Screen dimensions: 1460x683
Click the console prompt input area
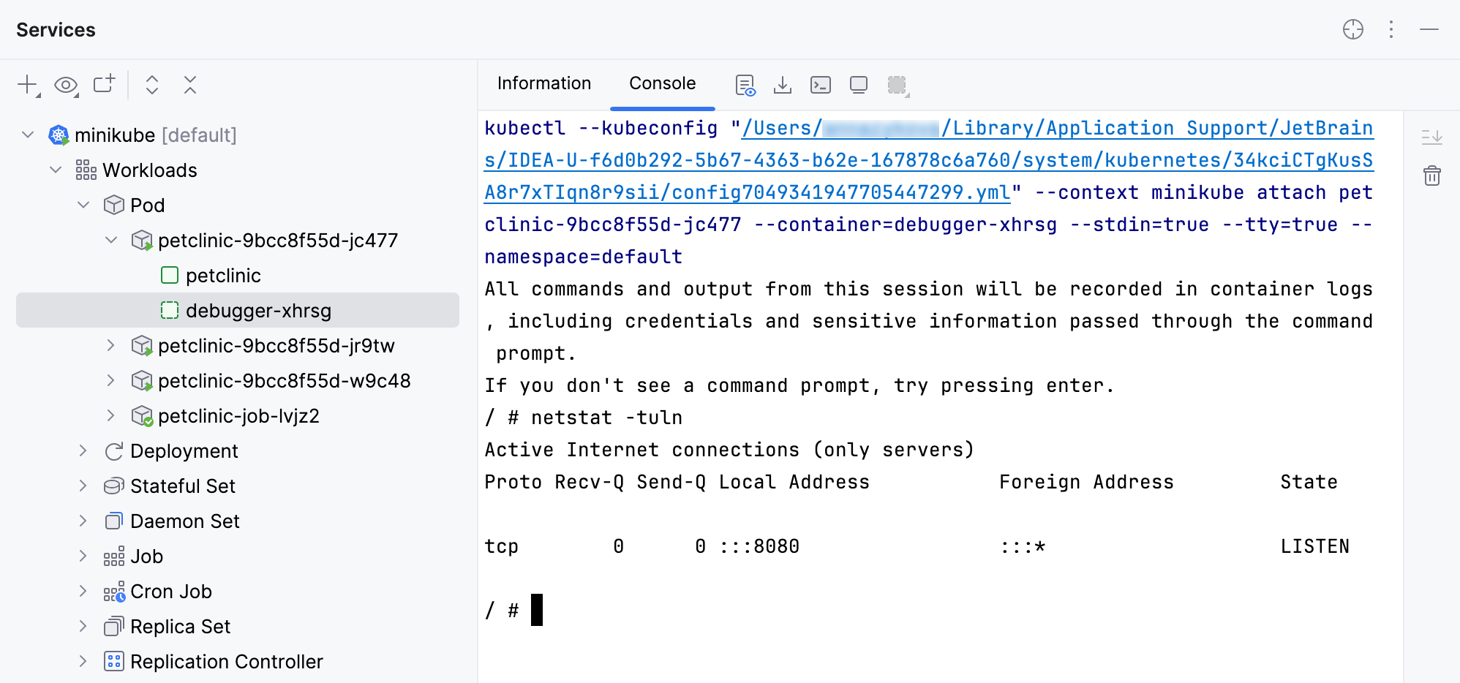click(x=538, y=610)
